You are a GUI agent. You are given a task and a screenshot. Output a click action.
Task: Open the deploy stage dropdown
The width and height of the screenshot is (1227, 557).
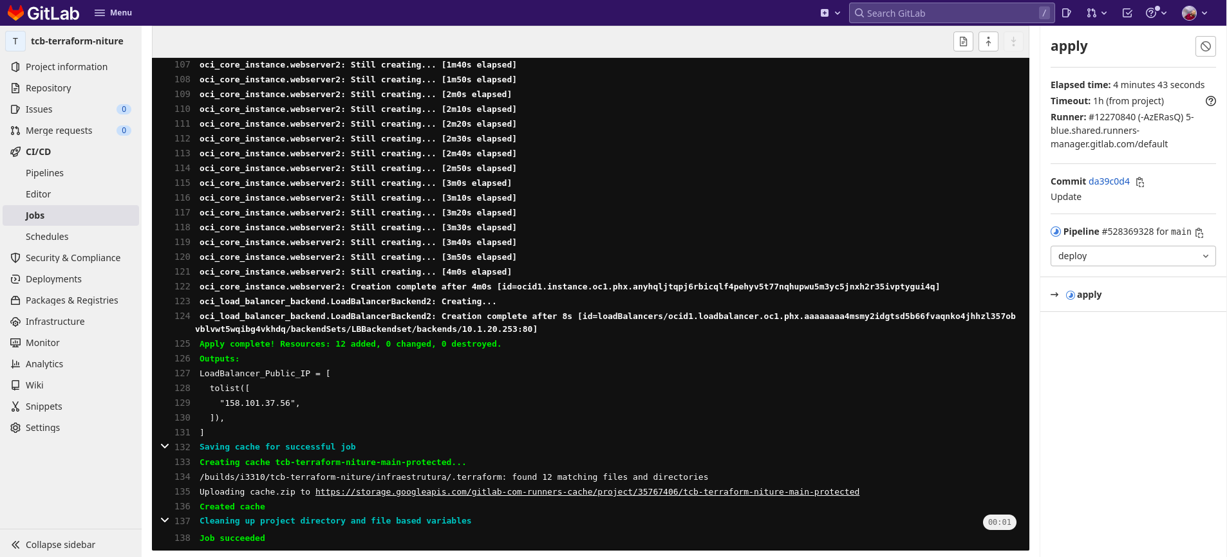point(1133,256)
